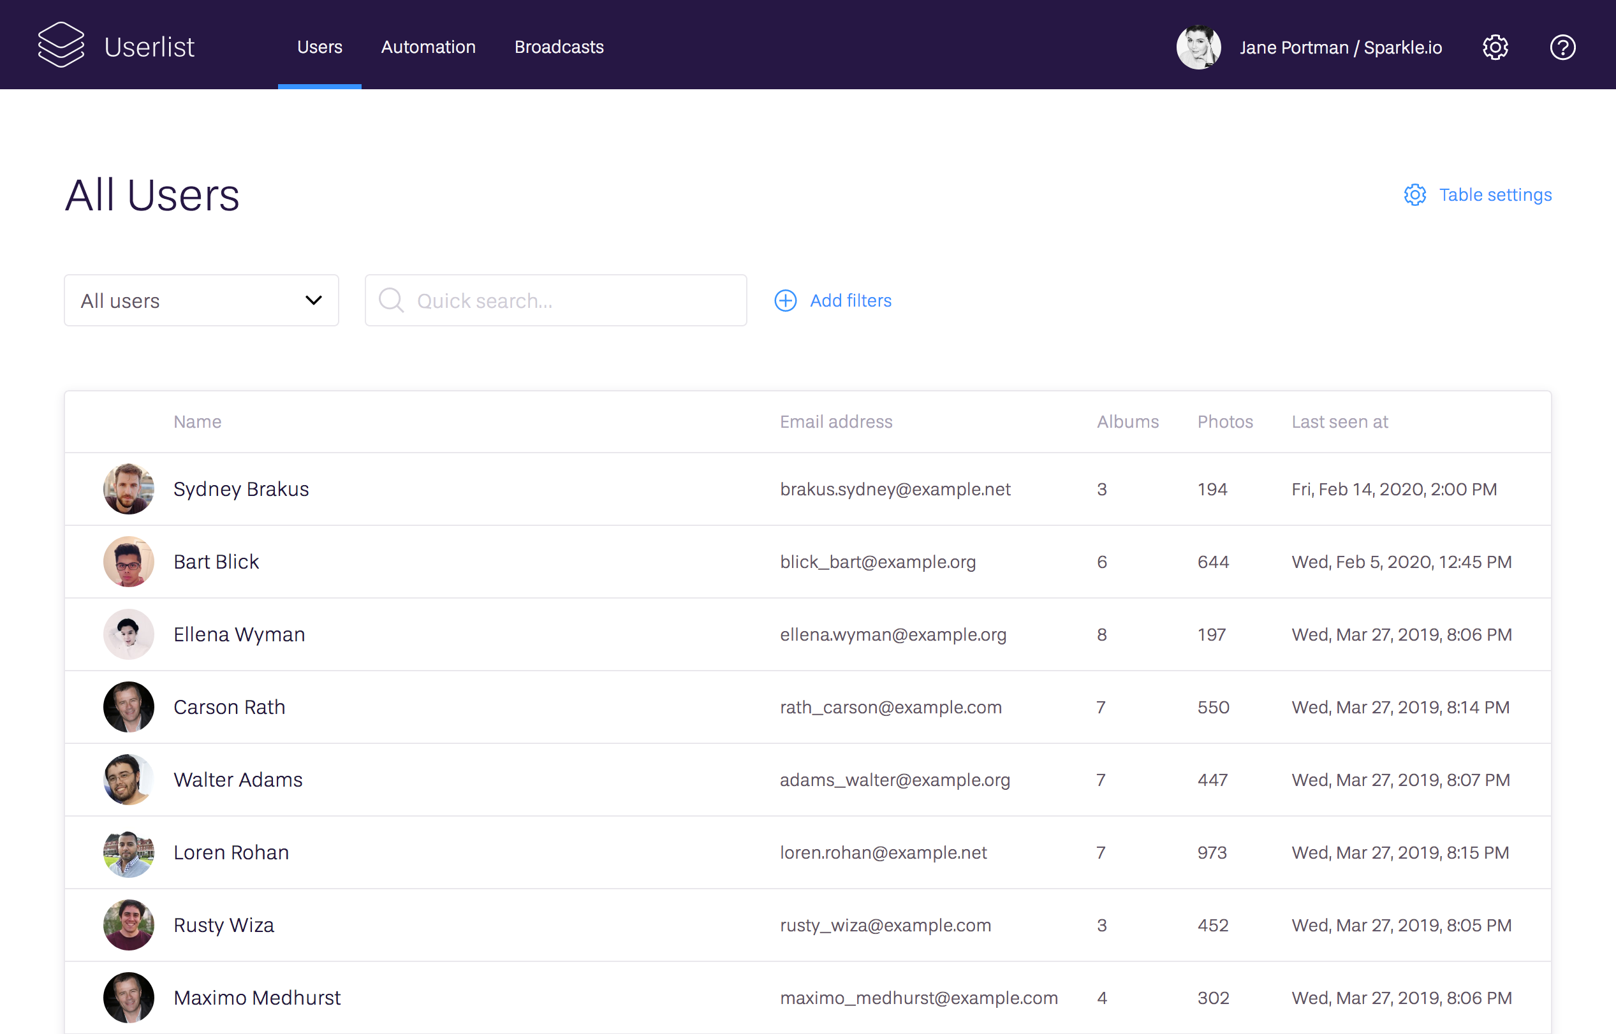The width and height of the screenshot is (1616, 1034).
Task: Open the help question mark icon
Action: click(1562, 47)
